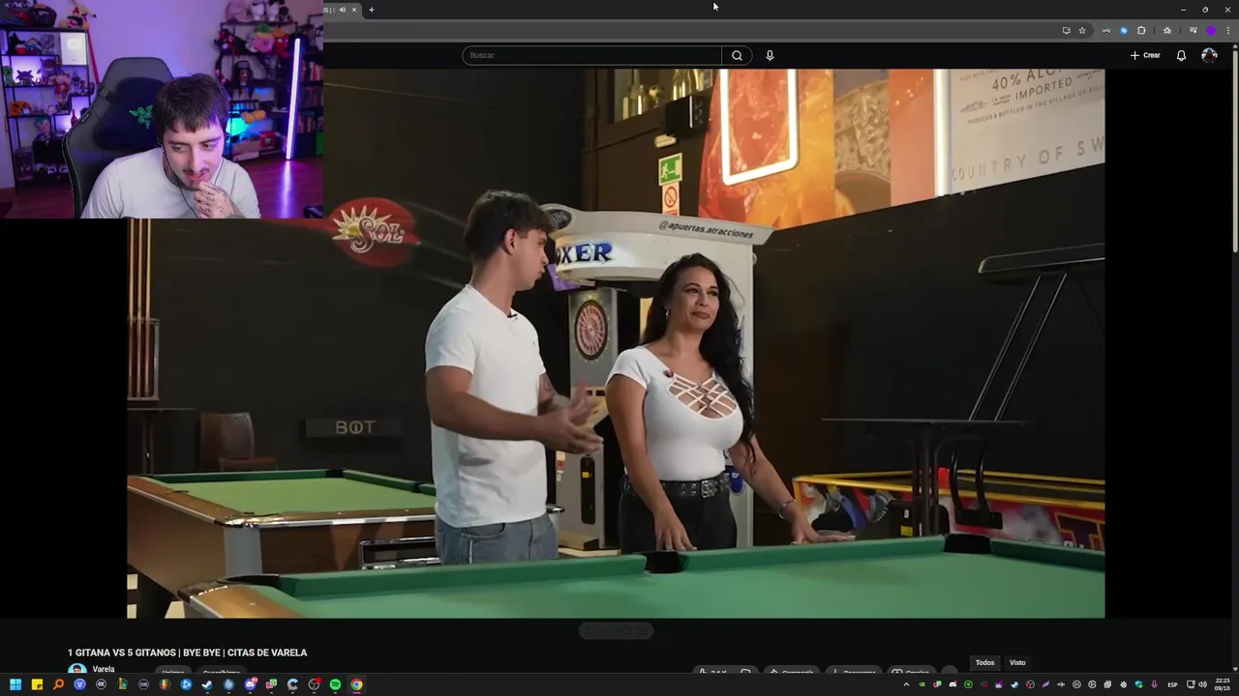Open League of Legends taskbar icon

pos(122,684)
